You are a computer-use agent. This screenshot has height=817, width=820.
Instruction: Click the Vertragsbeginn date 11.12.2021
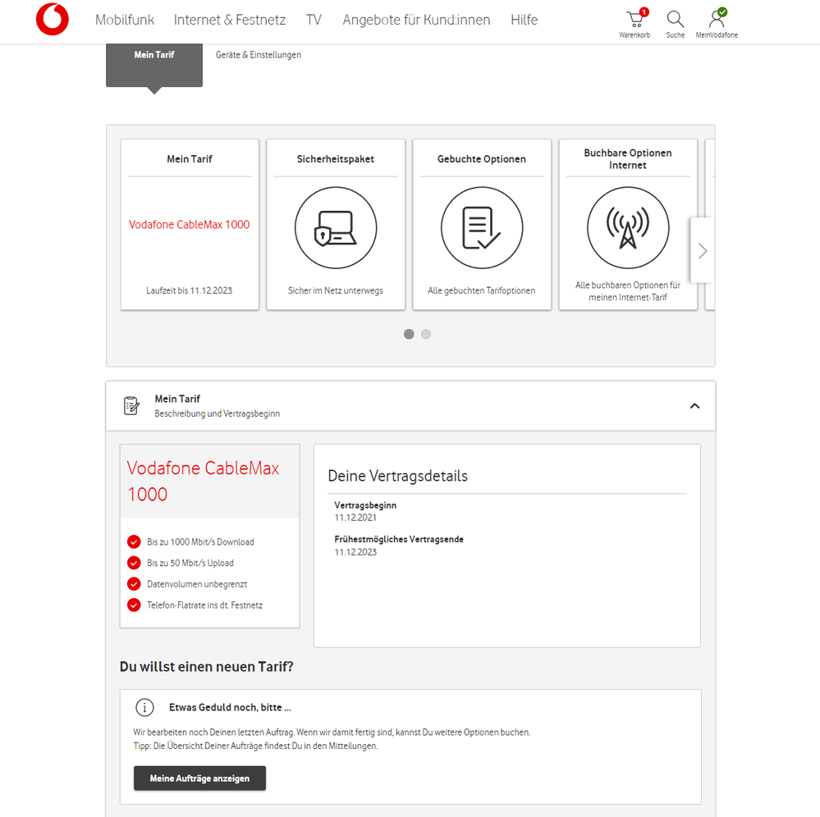pyautogui.click(x=355, y=518)
